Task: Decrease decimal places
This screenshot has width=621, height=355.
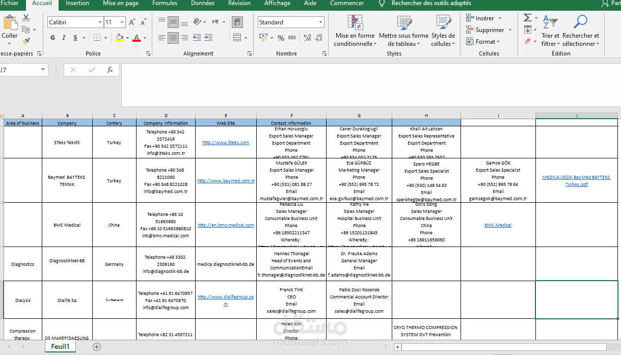Action: pyautogui.click(x=319, y=38)
